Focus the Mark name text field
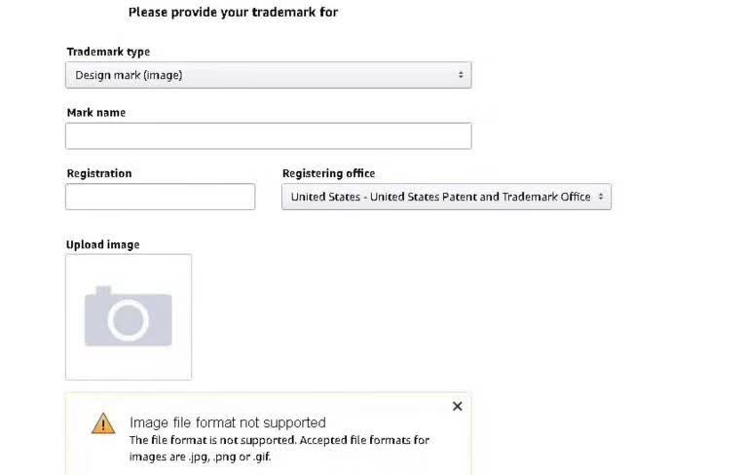744x475 pixels. [269, 136]
